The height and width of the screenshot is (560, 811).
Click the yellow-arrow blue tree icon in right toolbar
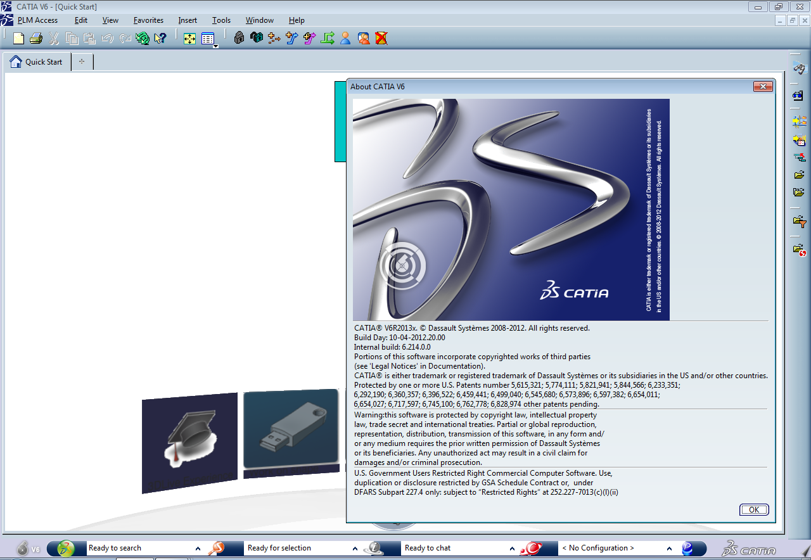click(799, 122)
